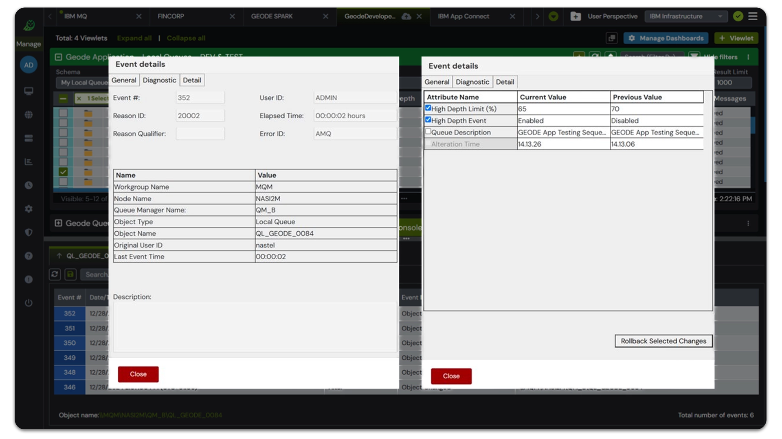
Task: Switch to the GEODE SPARK tab
Action: click(x=272, y=16)
